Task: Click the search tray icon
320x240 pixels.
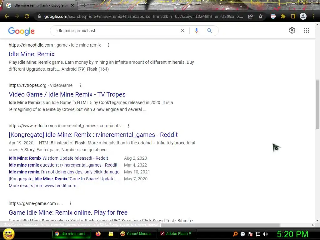Action: (x=235, y=234)
